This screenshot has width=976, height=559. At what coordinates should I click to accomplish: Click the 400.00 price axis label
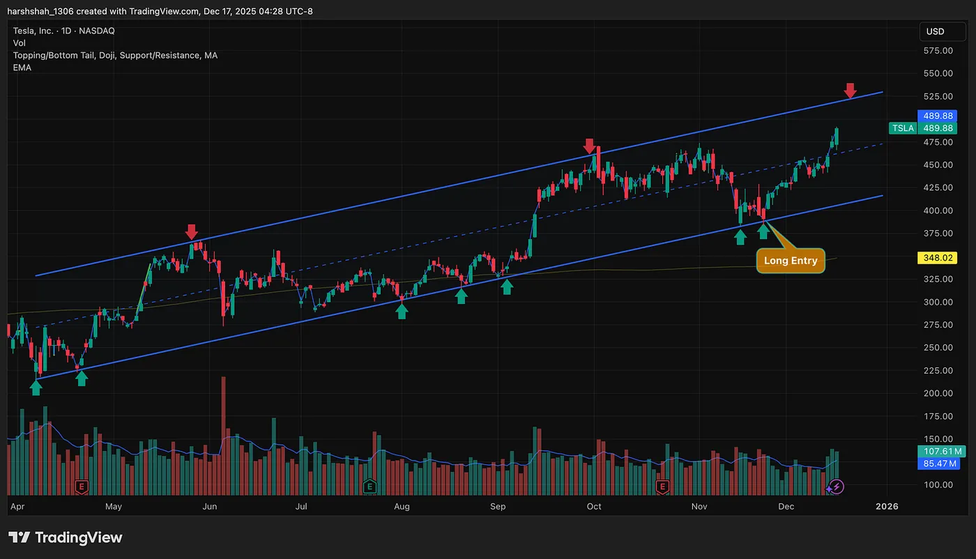938,210
